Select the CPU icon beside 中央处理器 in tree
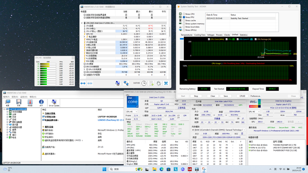The height and width of the screenshot is (173, 308). [11, 112]
